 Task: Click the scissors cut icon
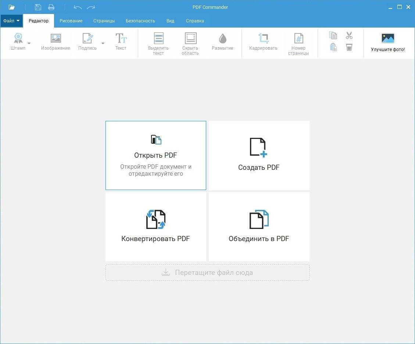[x=349, y=35]
